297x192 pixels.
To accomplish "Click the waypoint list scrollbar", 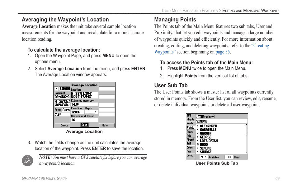I will click(x=247, y=139).
